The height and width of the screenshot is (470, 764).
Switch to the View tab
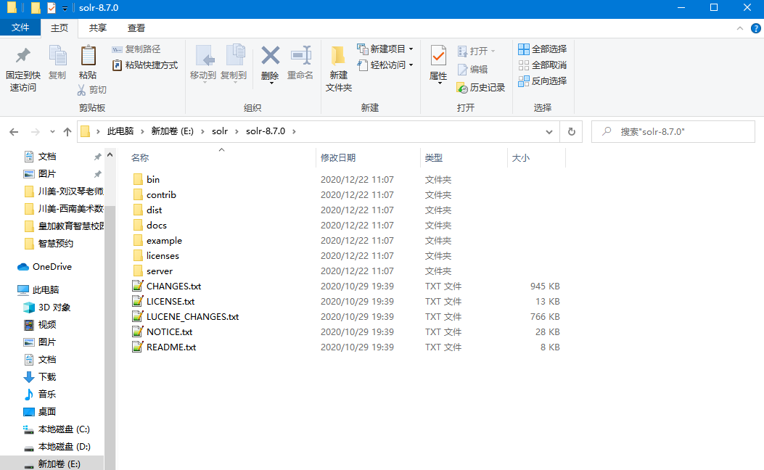point(136,28)
